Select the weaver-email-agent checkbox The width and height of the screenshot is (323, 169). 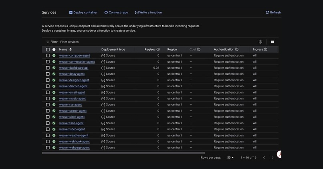[x=48, y=92]
